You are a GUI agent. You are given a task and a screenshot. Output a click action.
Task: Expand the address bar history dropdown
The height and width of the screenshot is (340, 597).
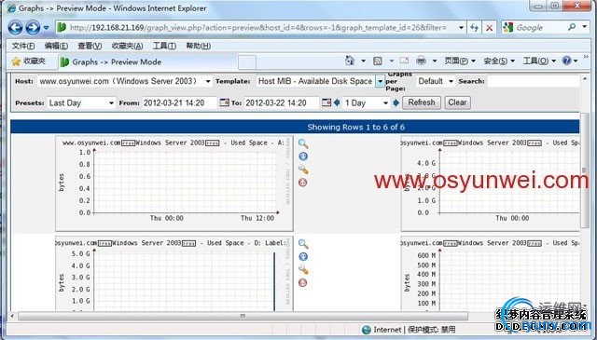click(461, 28)
